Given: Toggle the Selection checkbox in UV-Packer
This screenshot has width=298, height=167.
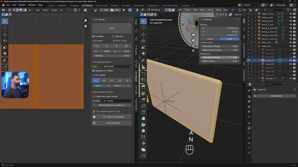Looking at the screenshot, I should point(113,36).
